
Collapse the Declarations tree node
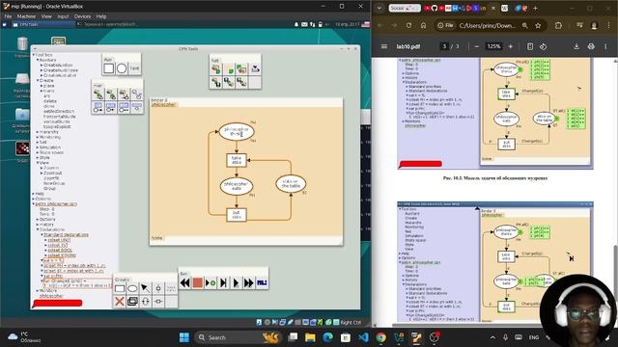[x=38, y=229]
